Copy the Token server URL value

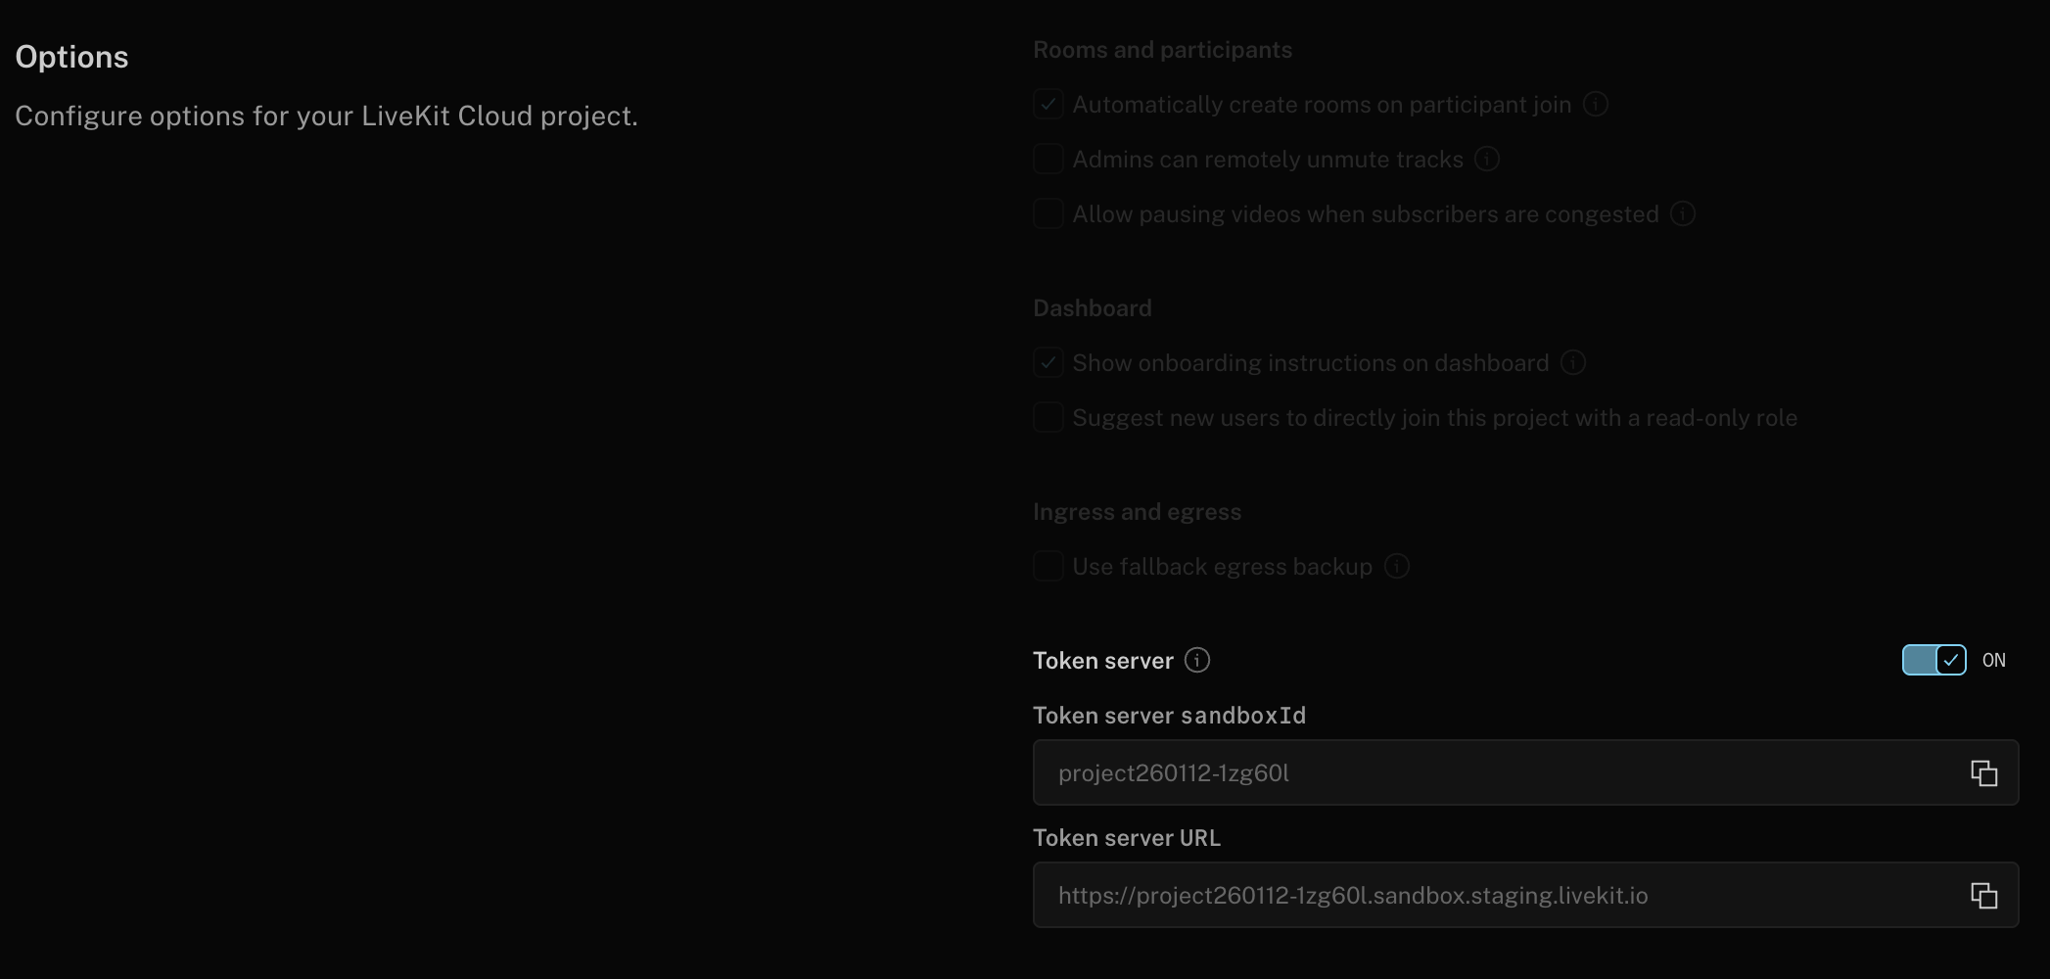1983,895
